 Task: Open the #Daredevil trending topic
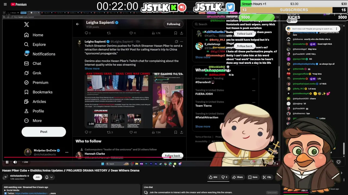tap(205, 82)
